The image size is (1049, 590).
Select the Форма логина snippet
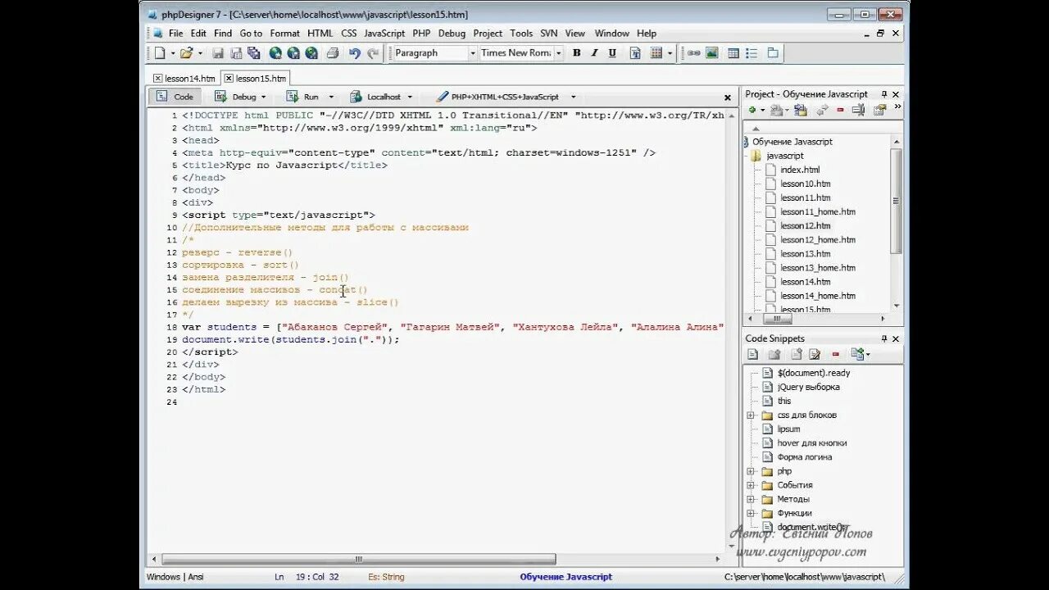click(804, 457)
